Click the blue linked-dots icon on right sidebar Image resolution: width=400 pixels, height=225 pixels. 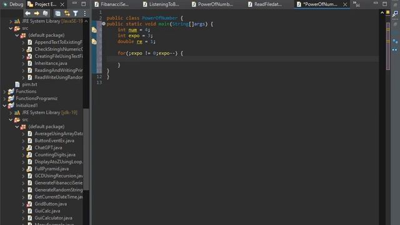395,41
